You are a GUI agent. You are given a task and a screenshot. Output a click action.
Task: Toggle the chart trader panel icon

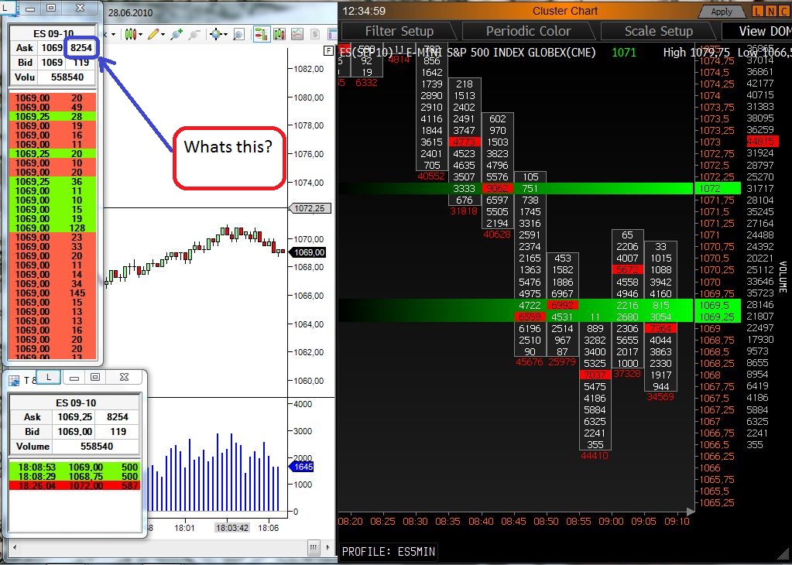(x=261, y=35)
